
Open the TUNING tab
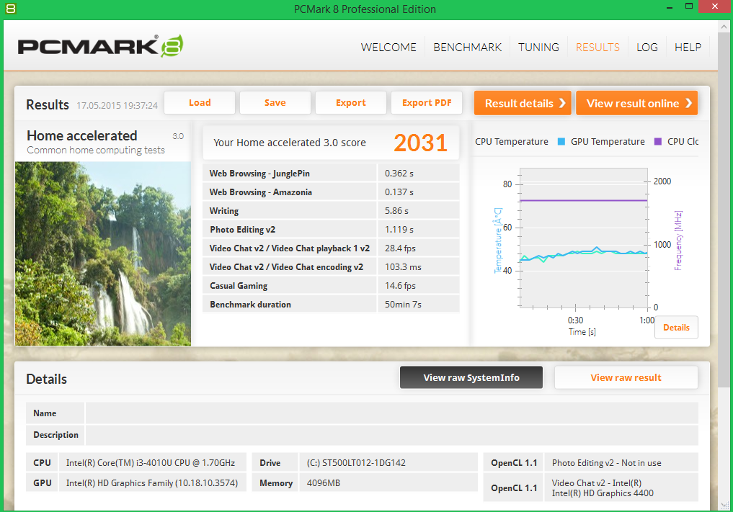538,48
